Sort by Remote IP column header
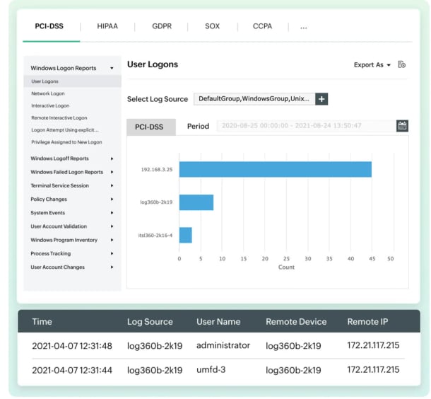This screenshot has width=431, height=399. point(367,322)
